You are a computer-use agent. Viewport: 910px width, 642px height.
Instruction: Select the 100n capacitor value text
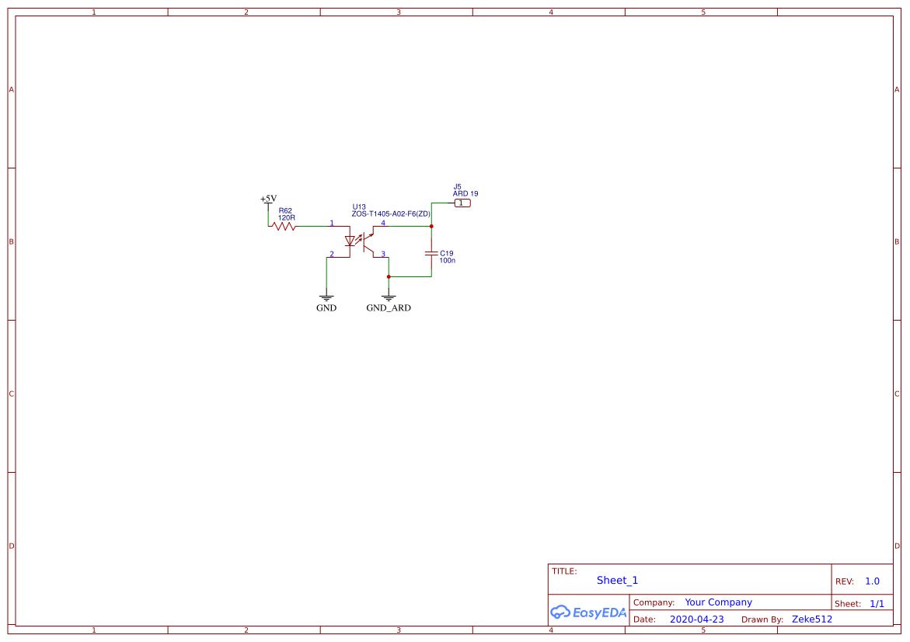(x=446, y=261)
